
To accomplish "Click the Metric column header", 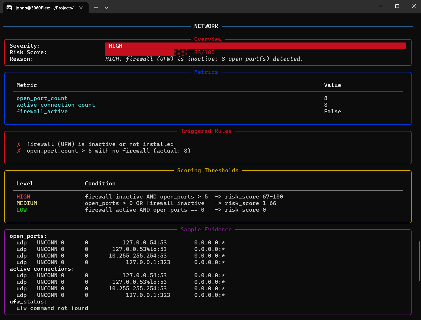I will pos(26,85).
